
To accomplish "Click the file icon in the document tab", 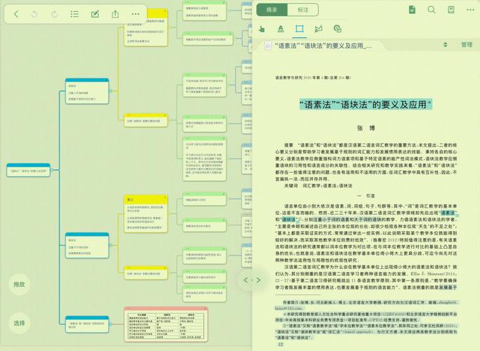I will click(268, 46).
